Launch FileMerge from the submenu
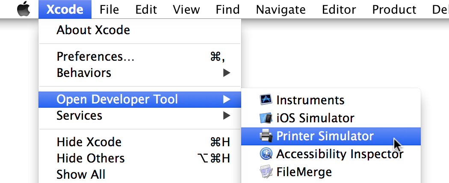This screenshot has height=183, width=449. click(x=331, y=172)
